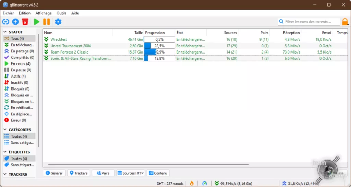The height and width of the screenshot is (187, 351).
Task: Collapse the TRACKERS section
Action: [5, 174]
